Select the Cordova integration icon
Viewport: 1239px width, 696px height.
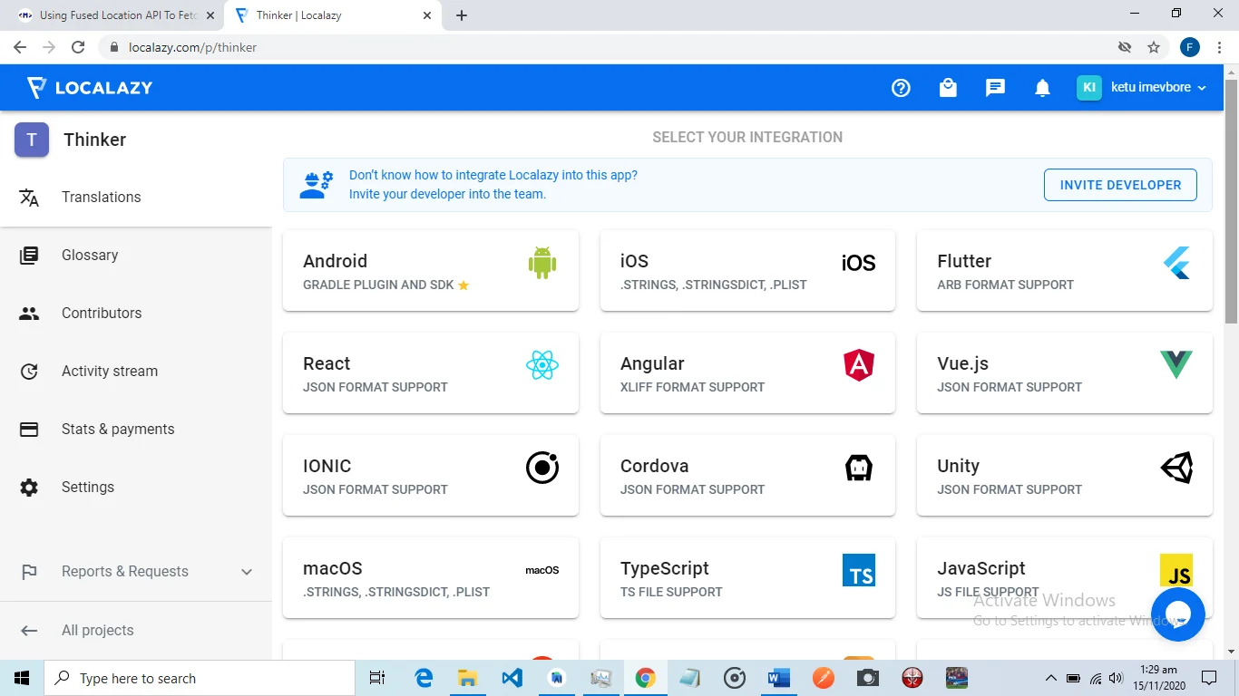coord(858,468)
